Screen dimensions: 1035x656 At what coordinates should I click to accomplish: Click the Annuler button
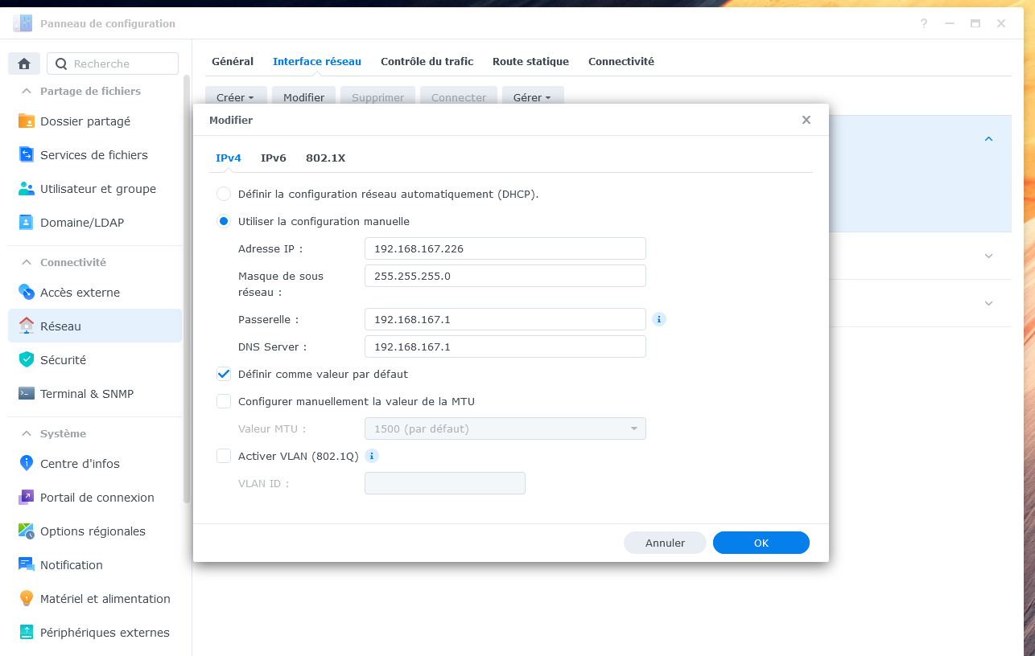click(665, 543)
